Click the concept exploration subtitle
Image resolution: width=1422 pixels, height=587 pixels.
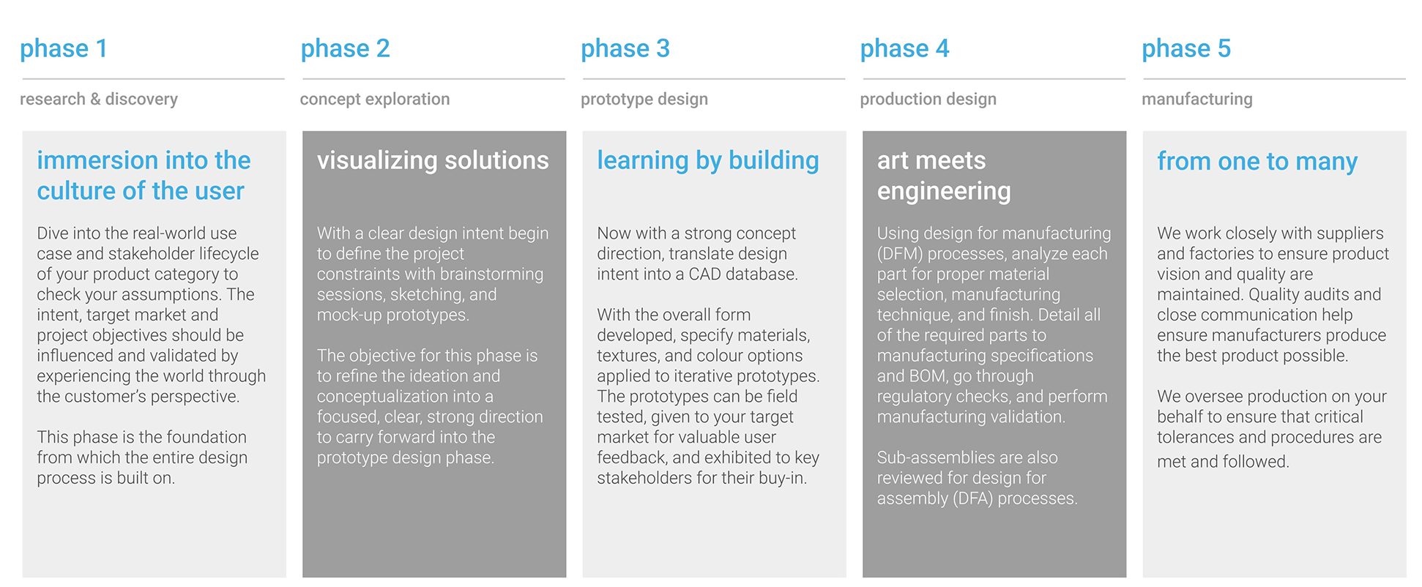click(375, 100)
